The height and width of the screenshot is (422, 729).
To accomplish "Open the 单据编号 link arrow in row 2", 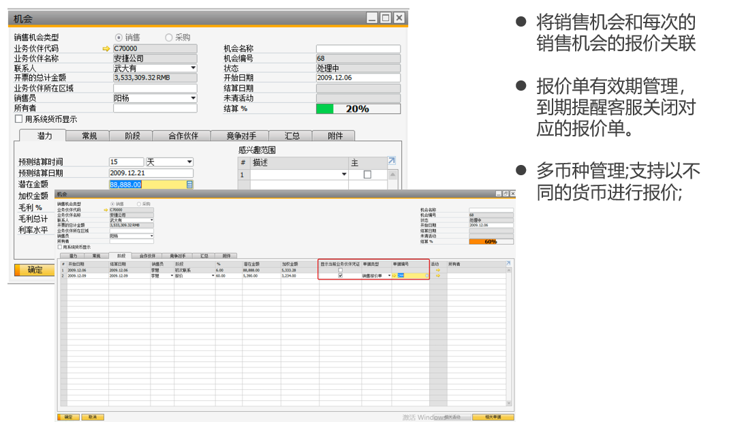I will click(394, 276).
